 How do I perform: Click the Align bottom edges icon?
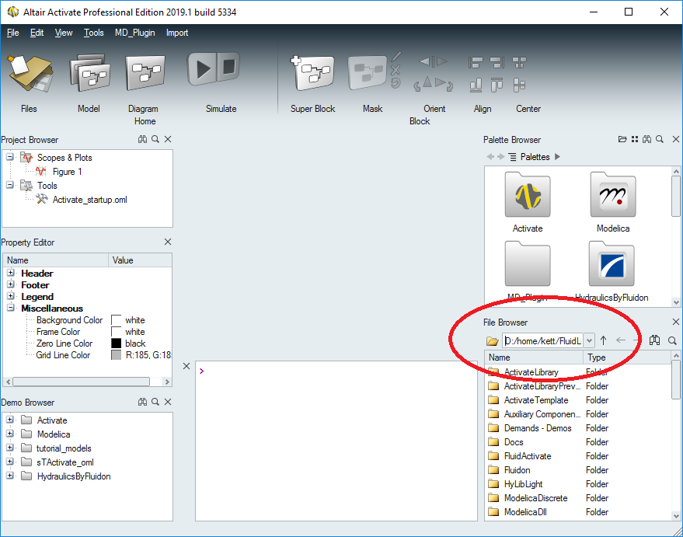[476, 85]
